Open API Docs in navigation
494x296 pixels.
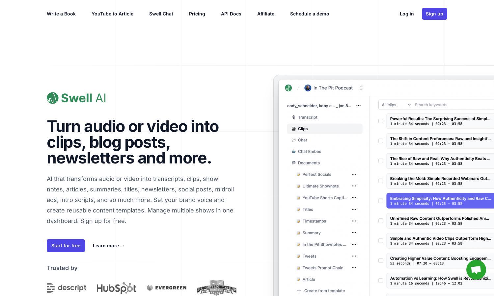231,14
